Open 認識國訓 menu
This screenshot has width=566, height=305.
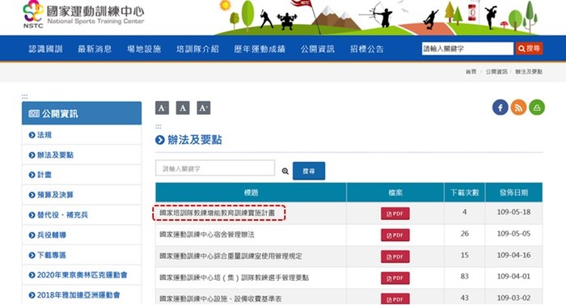click(x=45, y=49)
